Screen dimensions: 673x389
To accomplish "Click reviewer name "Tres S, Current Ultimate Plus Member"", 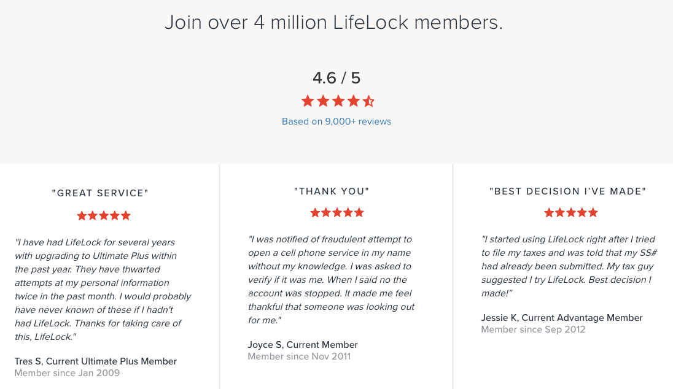I will click(96, 361).
